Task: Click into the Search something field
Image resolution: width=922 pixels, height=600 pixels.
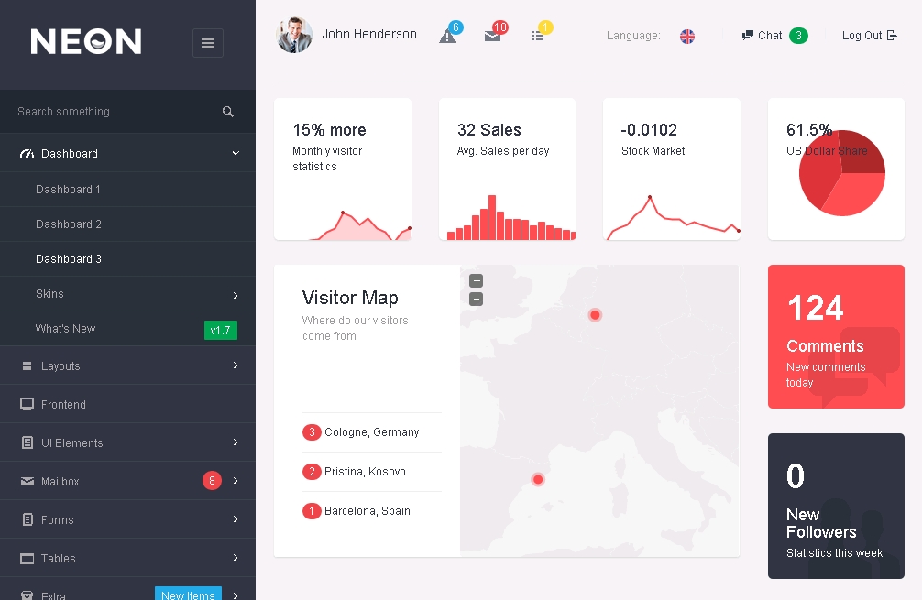Action: tap(110, 112)
